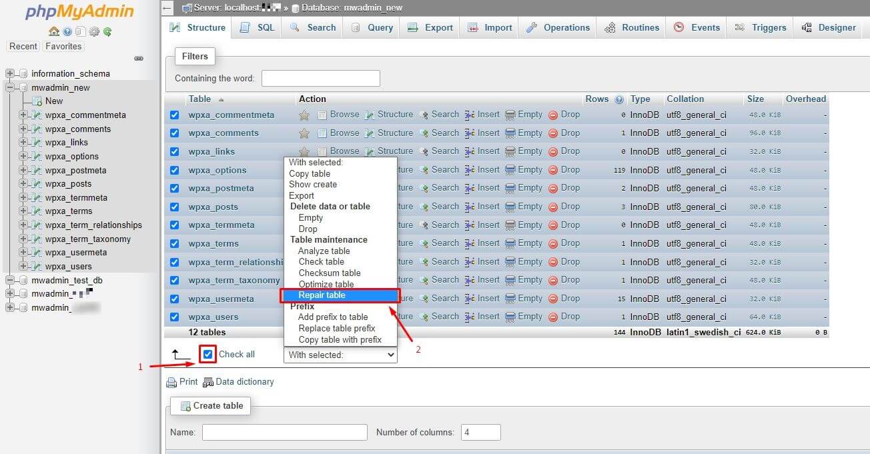Sort by the Table column header
Screen dimensions: 870x454
click(199, 99)
